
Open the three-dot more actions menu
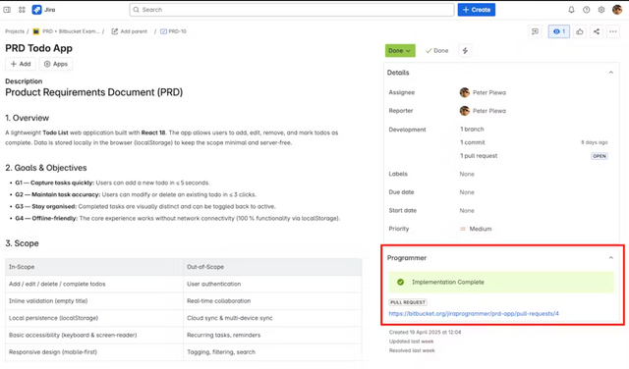(613, 31)
